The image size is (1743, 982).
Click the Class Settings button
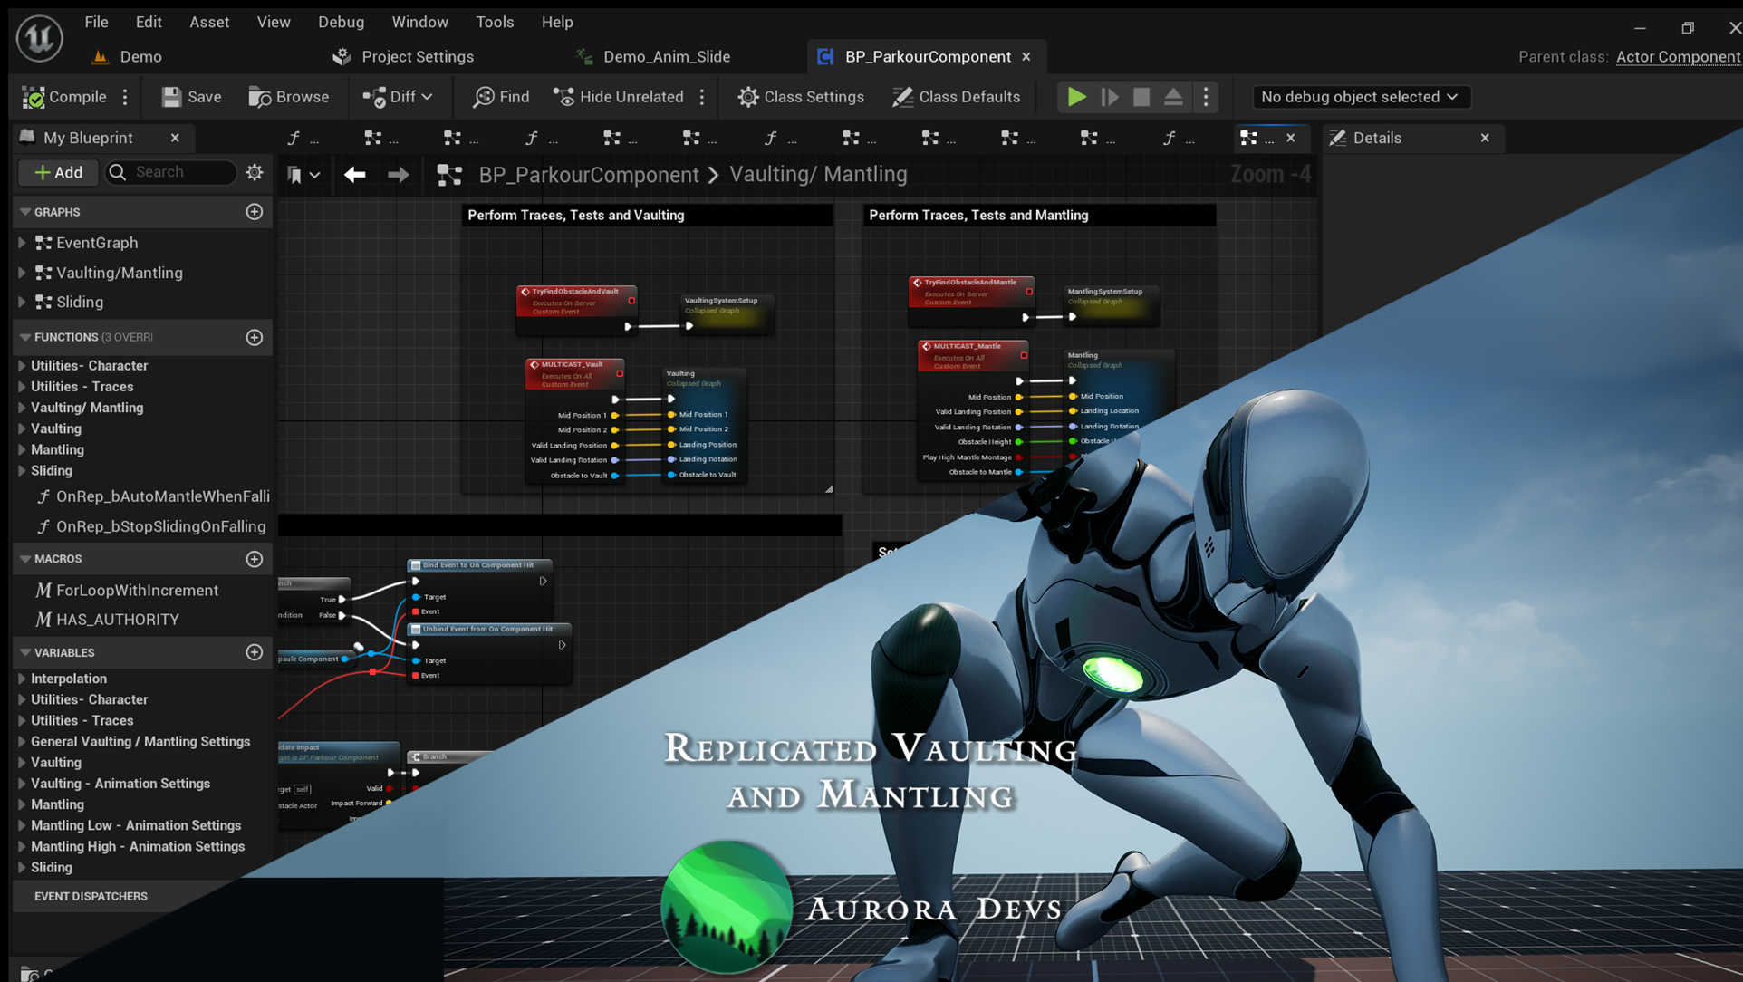tap(801, 97)
